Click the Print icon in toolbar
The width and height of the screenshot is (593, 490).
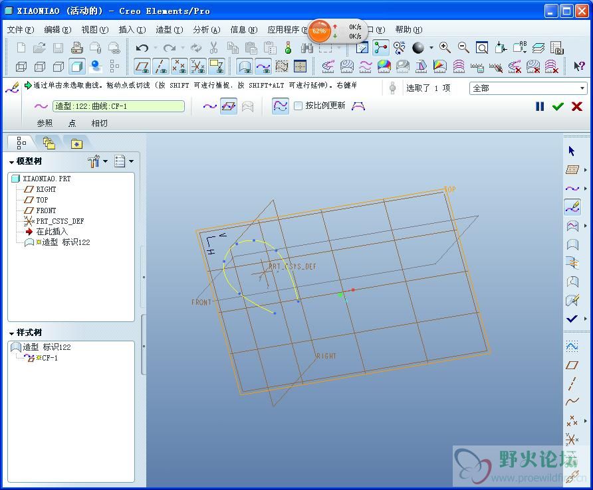pyautogui.click(x=76, y=48)
